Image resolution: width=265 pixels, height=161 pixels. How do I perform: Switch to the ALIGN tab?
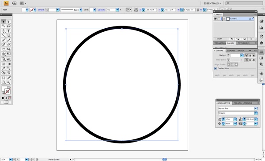click(231, 43)
